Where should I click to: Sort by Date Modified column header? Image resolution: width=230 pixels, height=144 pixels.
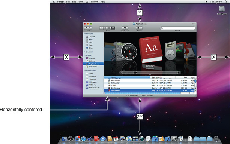point(163,77)
